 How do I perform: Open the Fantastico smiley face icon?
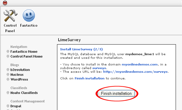pos(29,15)
